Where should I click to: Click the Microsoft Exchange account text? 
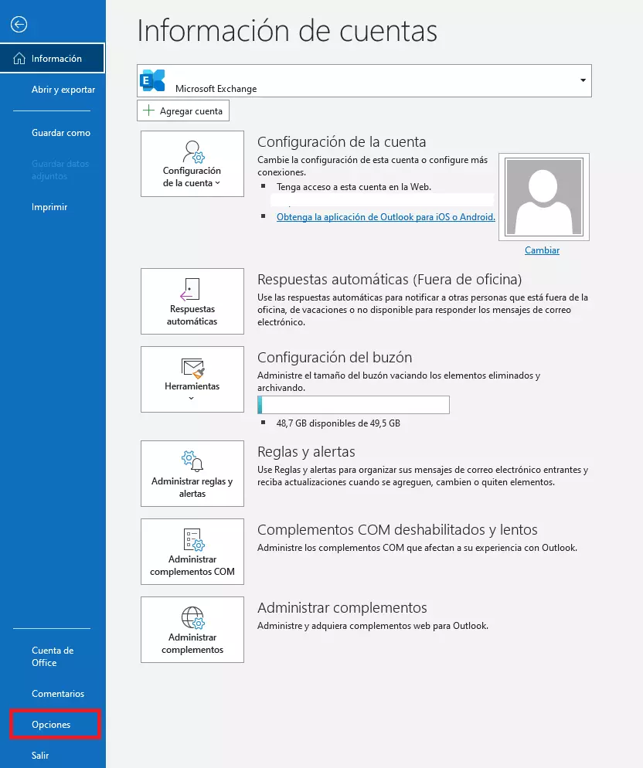[216, 89]
